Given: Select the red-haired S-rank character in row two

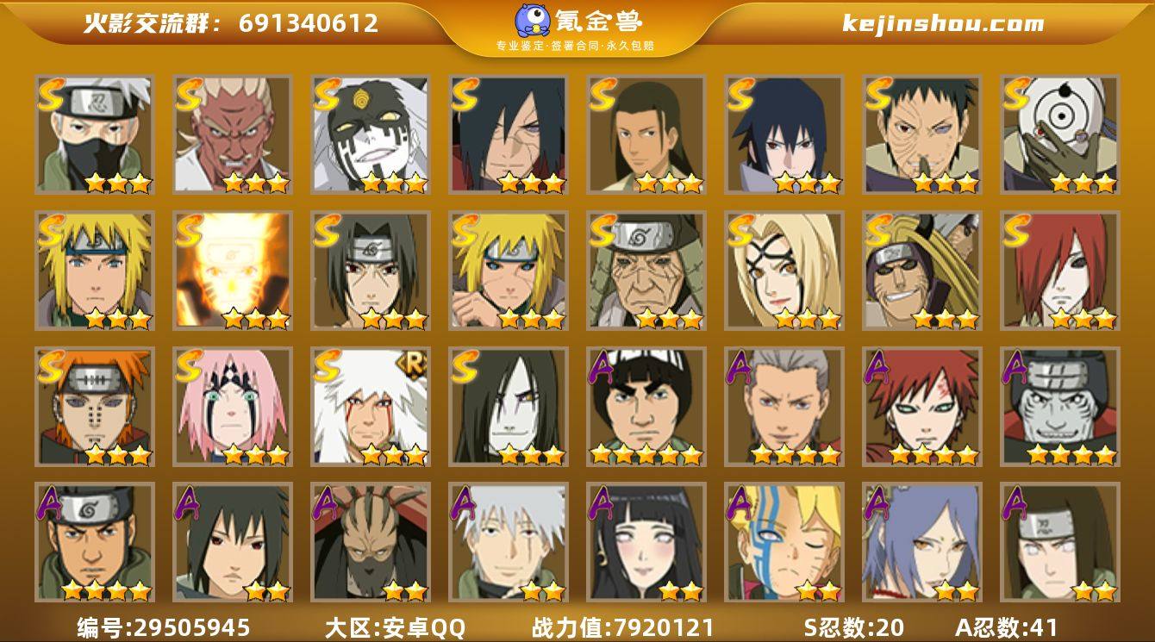Looking at the screenshot, I should pyautogui.click(x=1060, y=271).
